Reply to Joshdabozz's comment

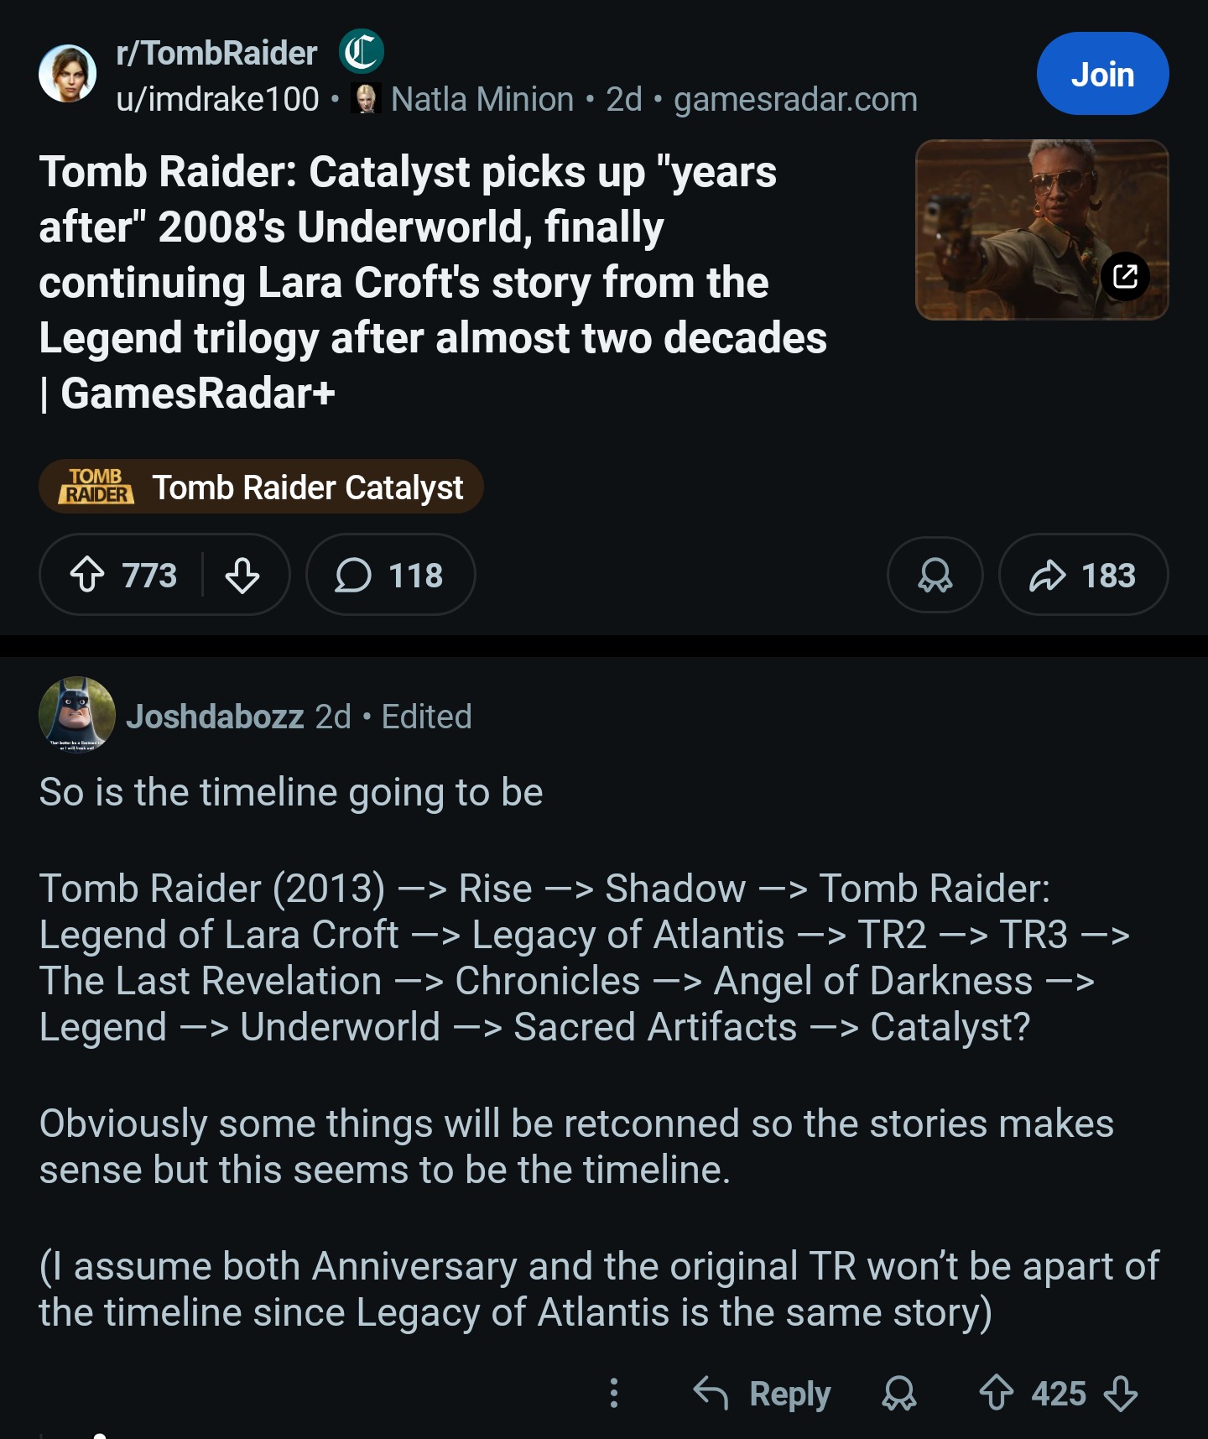(x=763, y=1394)
